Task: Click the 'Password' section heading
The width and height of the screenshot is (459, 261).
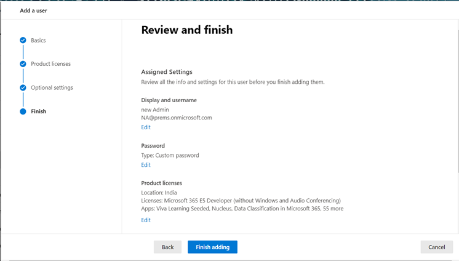Action: click(x=153, y=146)
